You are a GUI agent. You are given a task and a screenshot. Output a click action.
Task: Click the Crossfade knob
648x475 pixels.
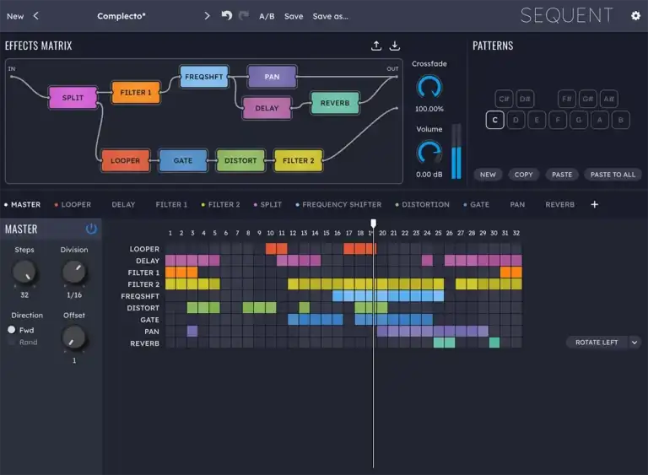(x=429, y=87)
